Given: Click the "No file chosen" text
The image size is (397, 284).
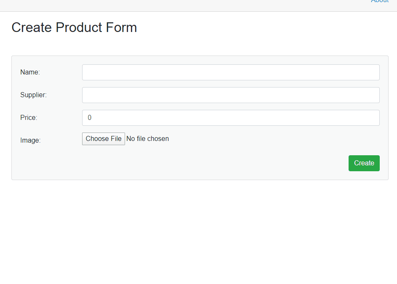Looking at the screenshot, I should click(148, 139).
